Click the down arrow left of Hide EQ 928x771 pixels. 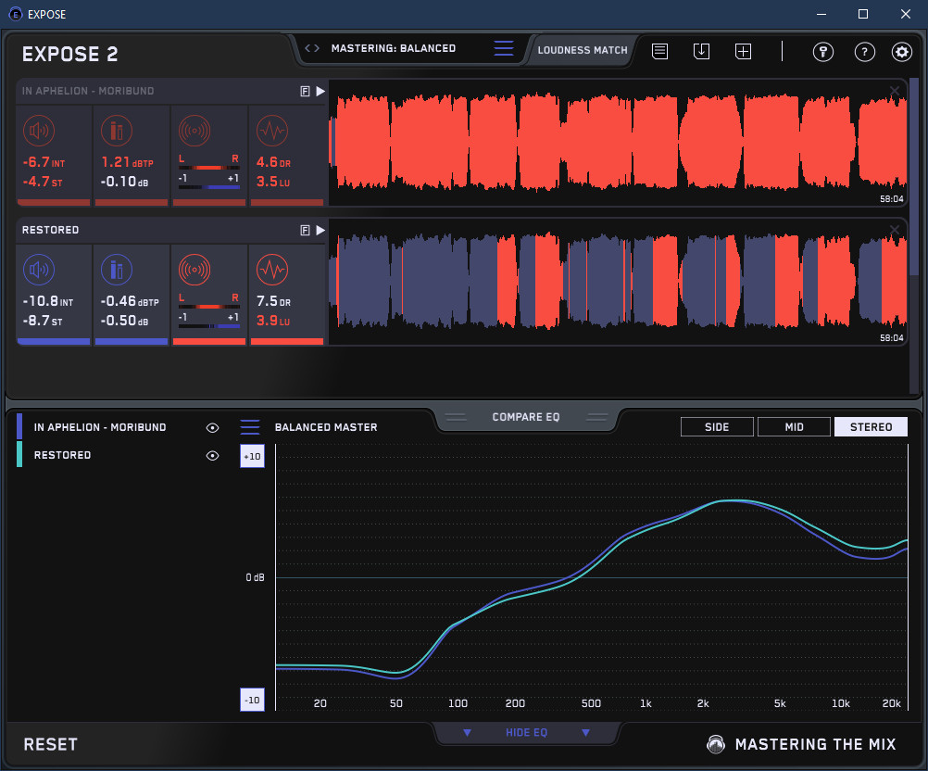(x=467, y=733)
